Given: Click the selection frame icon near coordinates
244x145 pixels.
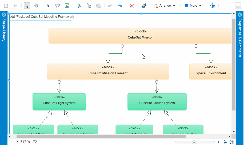Looking at the screenshot, I should coord(11,142).
